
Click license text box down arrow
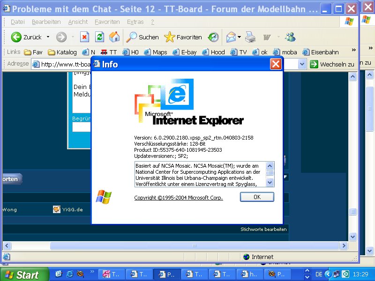[270, 183]
